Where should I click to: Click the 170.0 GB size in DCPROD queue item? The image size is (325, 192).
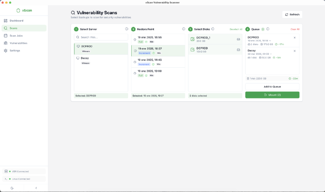[x=266, y=44]
